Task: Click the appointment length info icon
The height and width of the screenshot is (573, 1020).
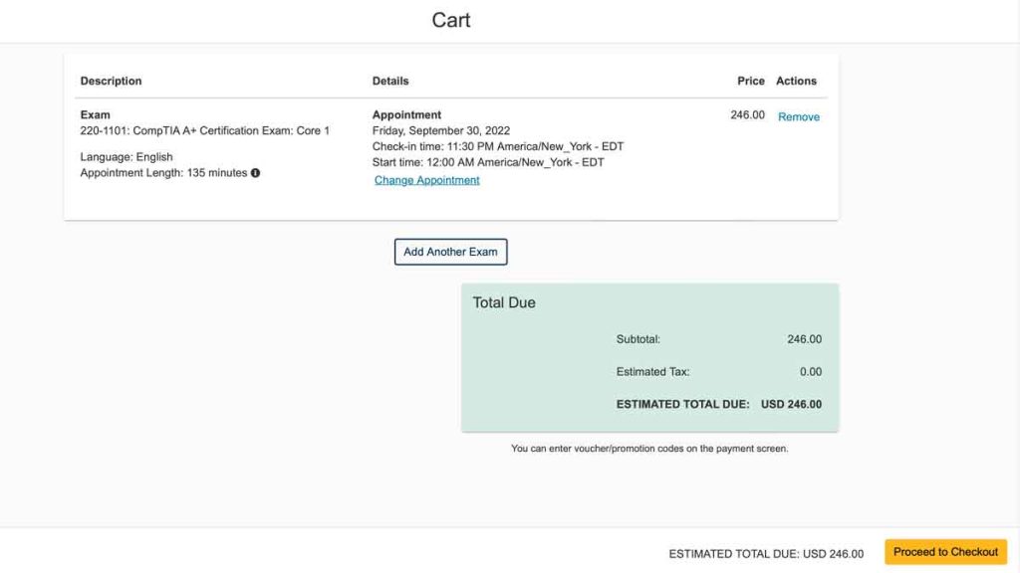Action: tap(255, 173)
